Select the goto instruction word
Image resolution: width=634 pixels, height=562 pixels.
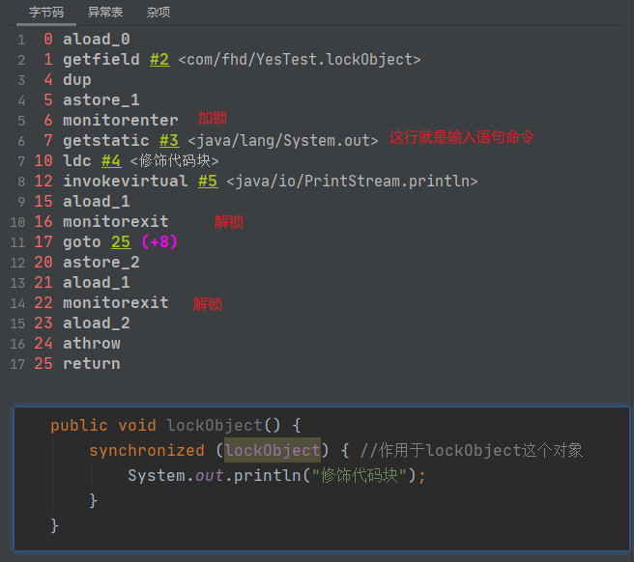(x=82, y=242)
